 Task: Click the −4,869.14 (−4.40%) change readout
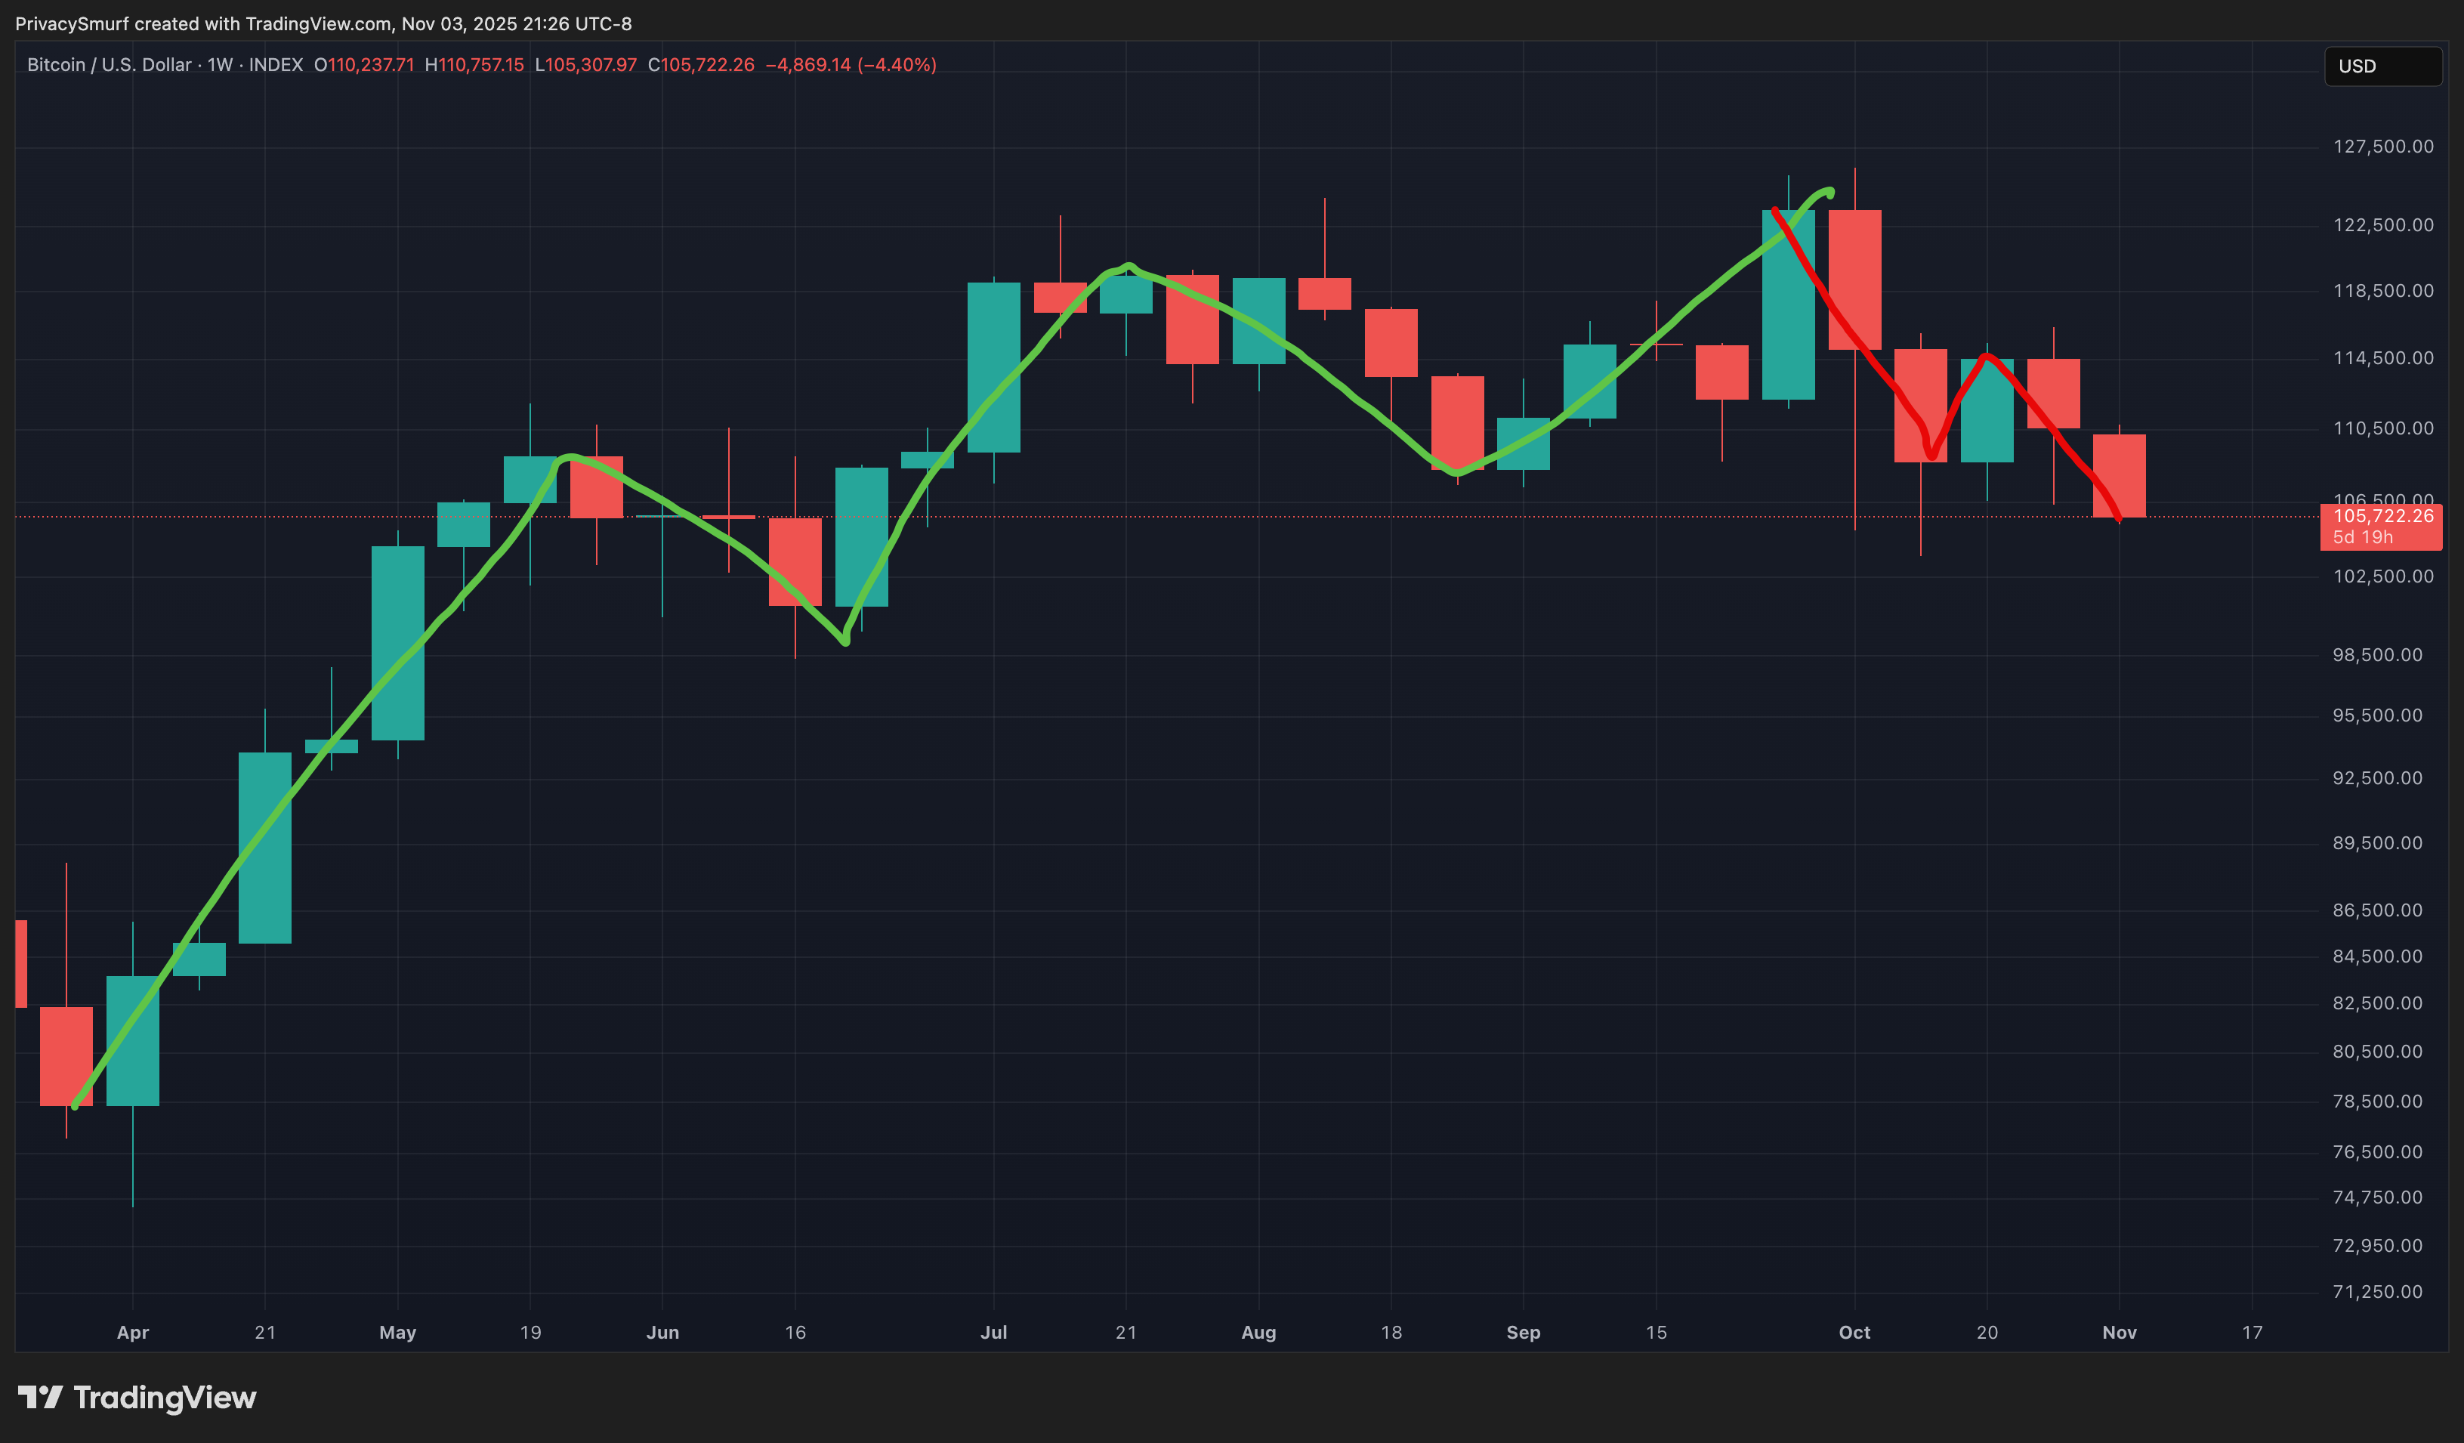[x=850, y=64]
